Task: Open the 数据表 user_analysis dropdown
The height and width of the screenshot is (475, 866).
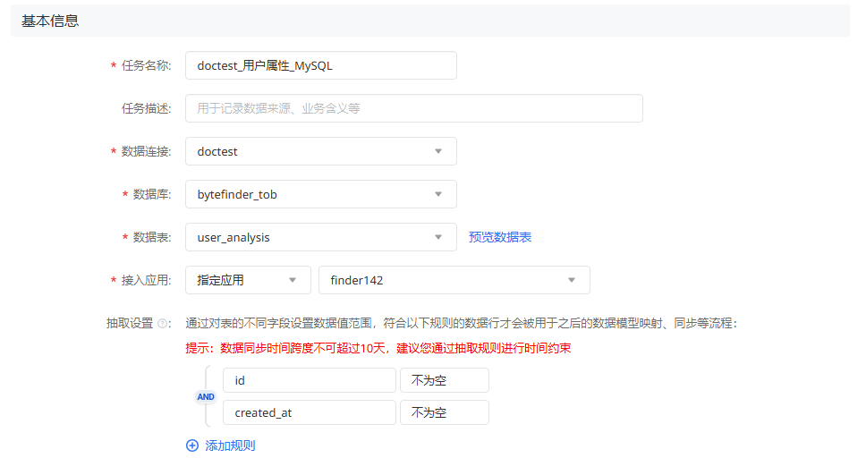Action: (321, 238)
